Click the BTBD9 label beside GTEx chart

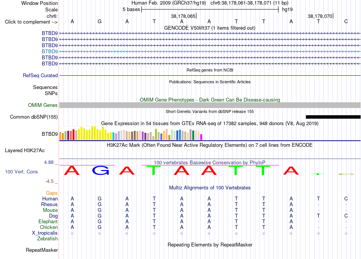(50, 134)
